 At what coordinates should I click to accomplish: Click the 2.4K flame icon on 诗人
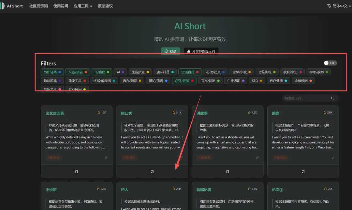point(173,189)
